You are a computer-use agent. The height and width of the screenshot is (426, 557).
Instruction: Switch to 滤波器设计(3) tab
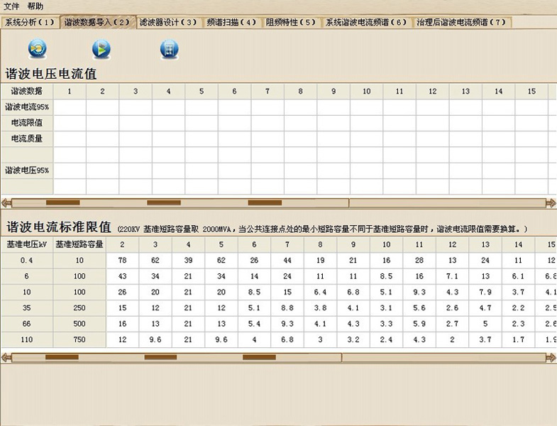click(x=167, y=22)
